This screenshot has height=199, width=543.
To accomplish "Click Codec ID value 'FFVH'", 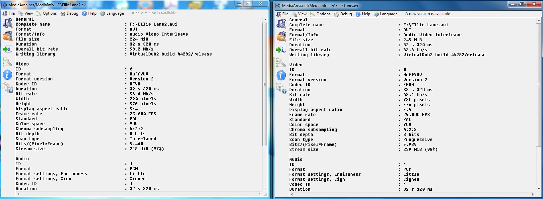I will [409, 85].
